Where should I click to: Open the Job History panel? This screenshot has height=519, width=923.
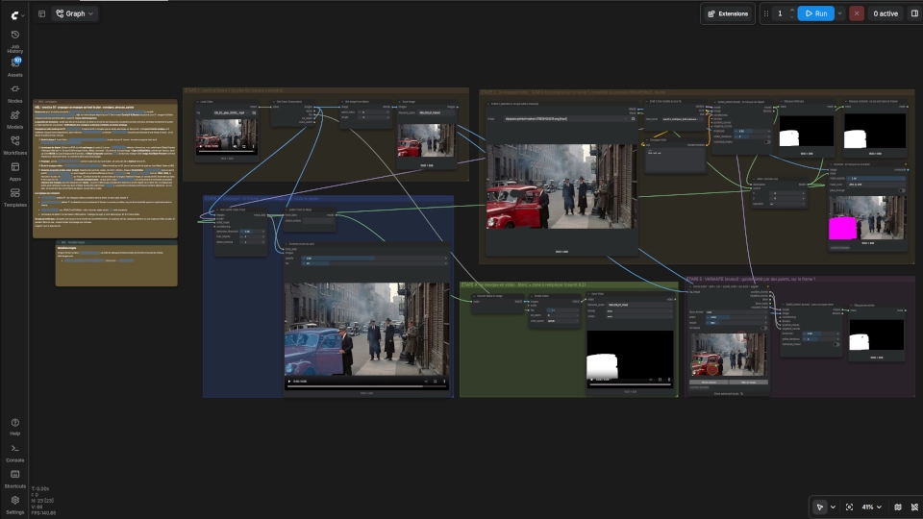14,40
